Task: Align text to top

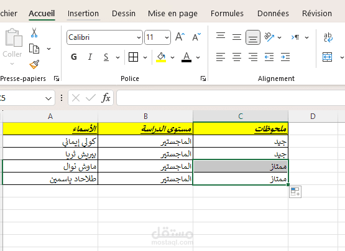Action: [x=221, y=36]
